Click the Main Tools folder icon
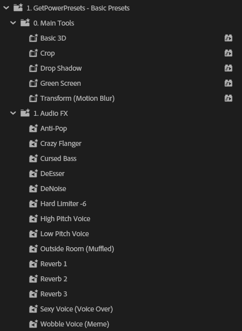 tap(25, 23)
